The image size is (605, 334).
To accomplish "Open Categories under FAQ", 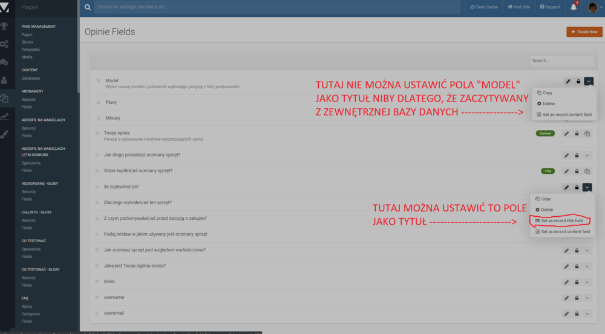I will 31,314.
